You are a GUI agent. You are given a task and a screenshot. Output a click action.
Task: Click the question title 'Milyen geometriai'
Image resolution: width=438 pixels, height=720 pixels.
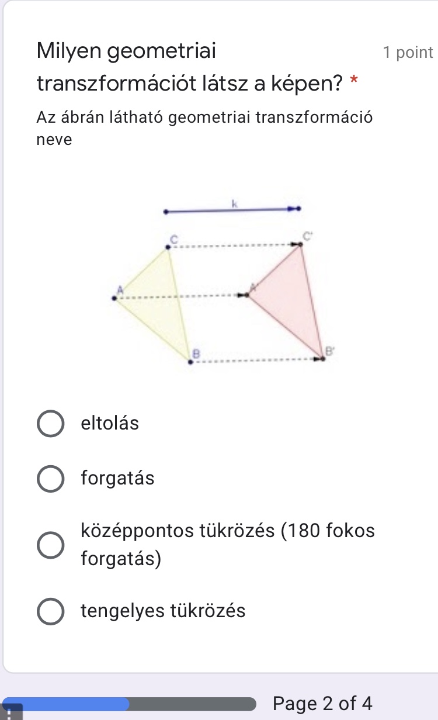[126, 51]
